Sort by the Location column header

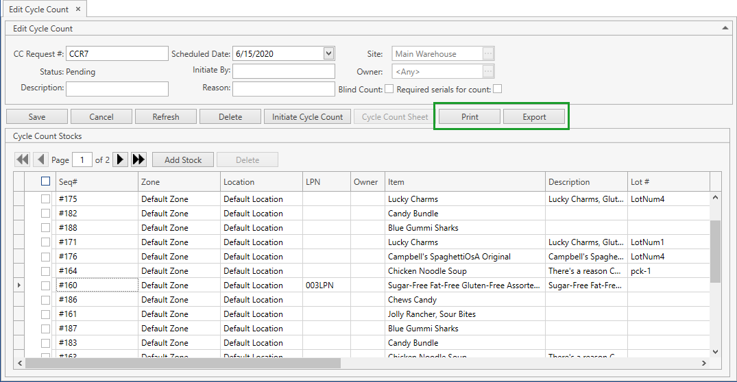(261, 182)
